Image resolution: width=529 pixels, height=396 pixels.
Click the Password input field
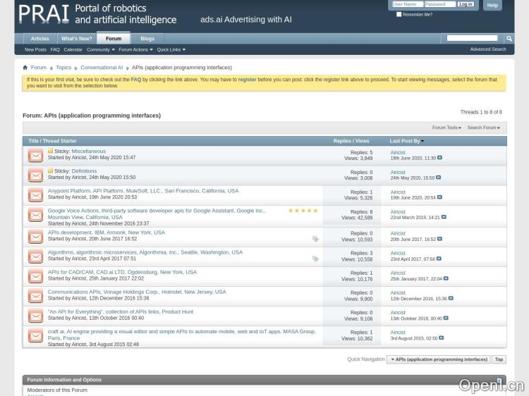[440, 4]
